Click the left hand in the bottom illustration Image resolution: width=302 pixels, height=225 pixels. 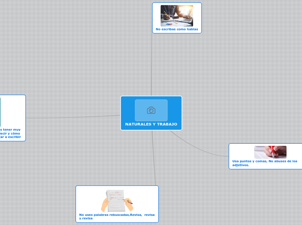[105, 203]
